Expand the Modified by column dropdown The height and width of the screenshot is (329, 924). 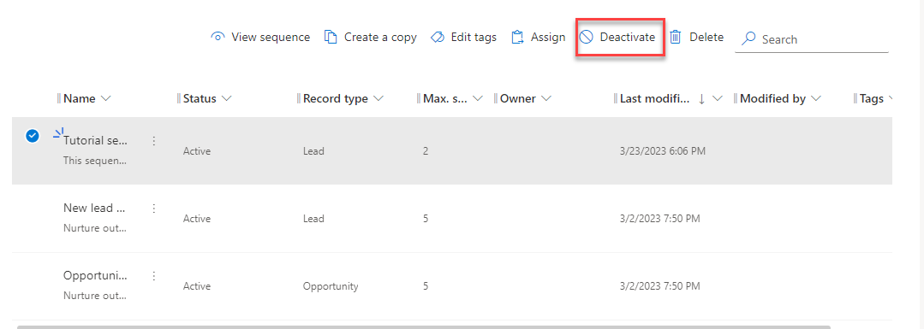pyautogui.click(x=816, y=99)
